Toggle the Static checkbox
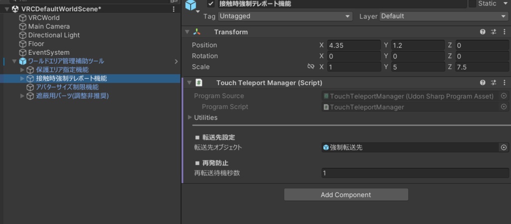 click(472, 4)
